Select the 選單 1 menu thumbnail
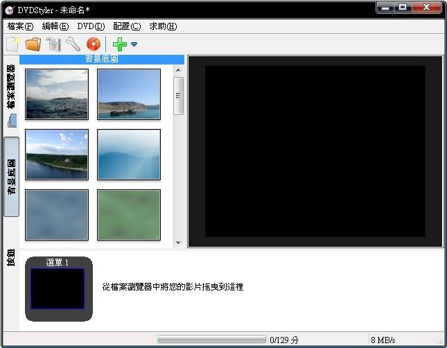This screenshot has height=348, width=447. [x=59, y=288]
